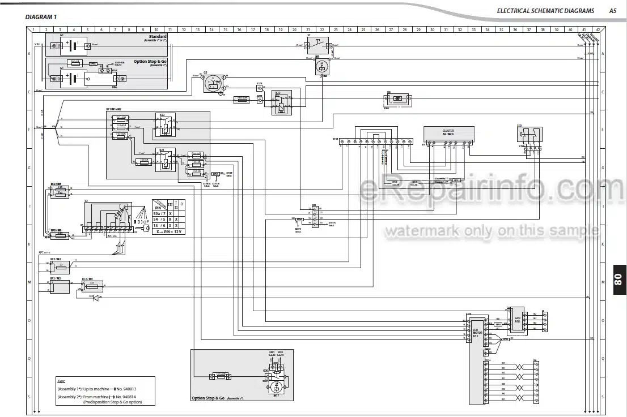Click the DIAGRAM 1 heading

[x=41, y=17]
